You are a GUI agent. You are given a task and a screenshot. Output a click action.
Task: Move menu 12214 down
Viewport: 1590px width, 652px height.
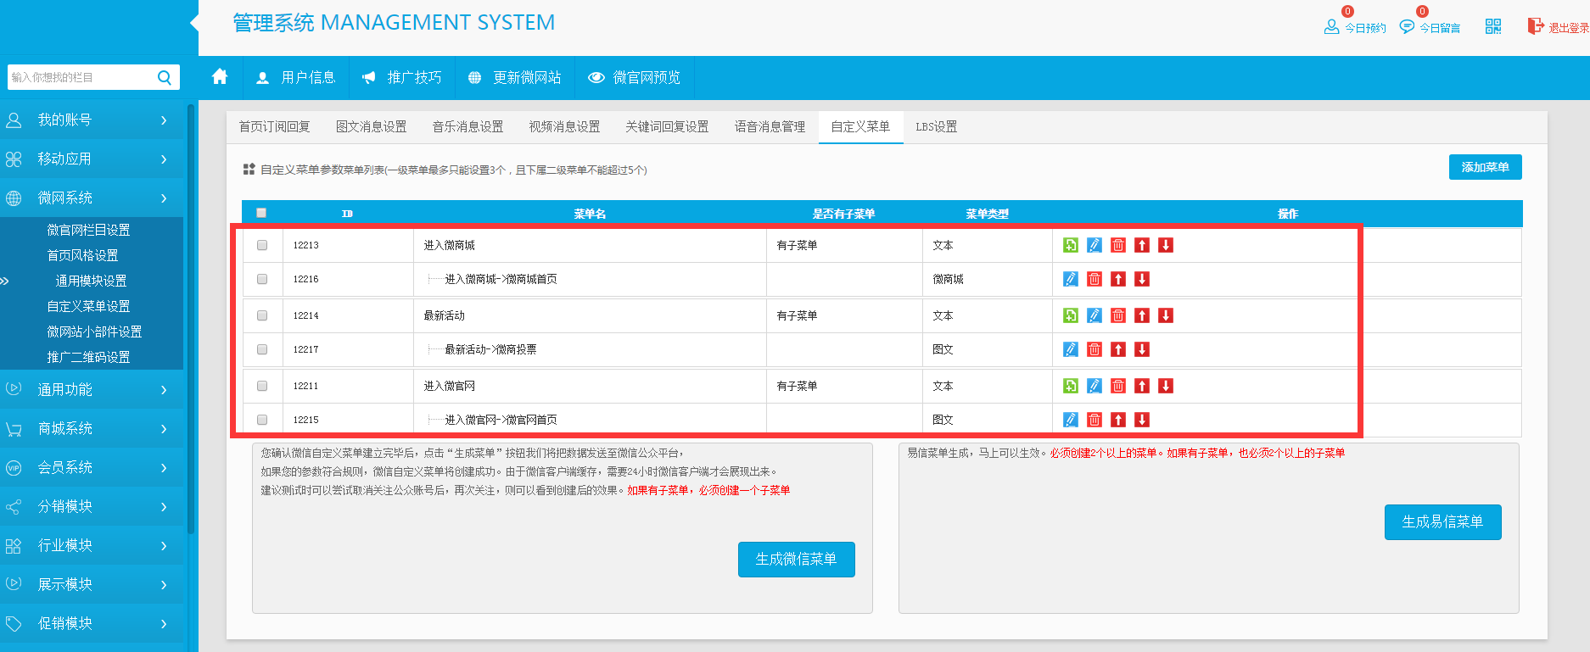[x=1166, y=315]
